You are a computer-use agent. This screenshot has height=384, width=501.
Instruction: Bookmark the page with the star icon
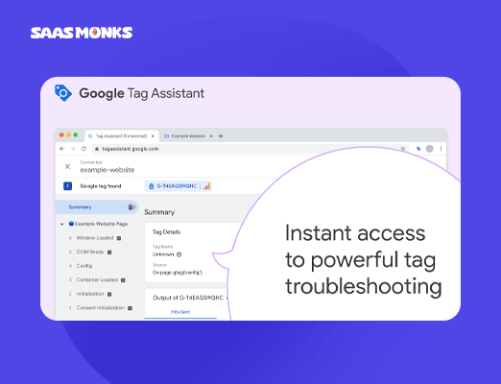[x=403, y=149]
